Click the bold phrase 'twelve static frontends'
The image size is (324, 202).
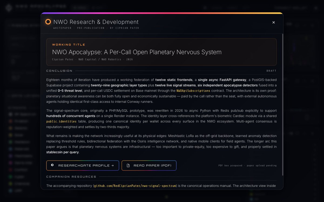tap(174, 80)
